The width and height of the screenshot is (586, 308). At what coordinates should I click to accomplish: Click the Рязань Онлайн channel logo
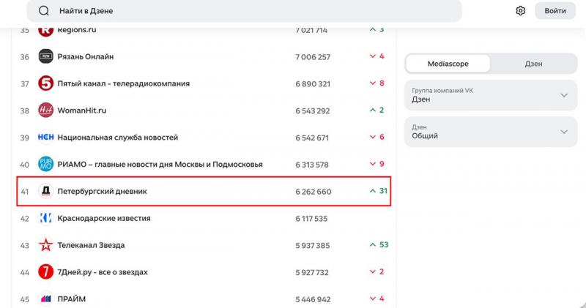pyautogui.click(x=45, y=56)
